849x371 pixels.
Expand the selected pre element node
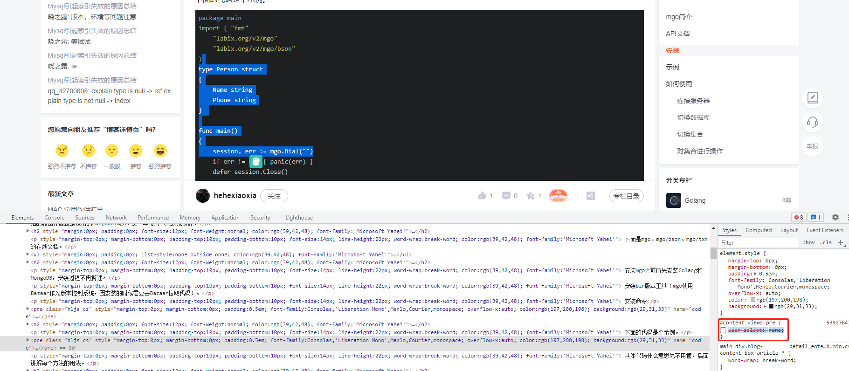(28, 340)
